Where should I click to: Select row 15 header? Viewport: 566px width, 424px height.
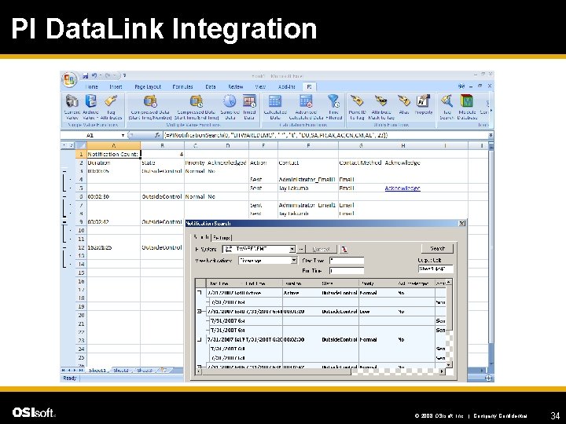coord(81,273)
